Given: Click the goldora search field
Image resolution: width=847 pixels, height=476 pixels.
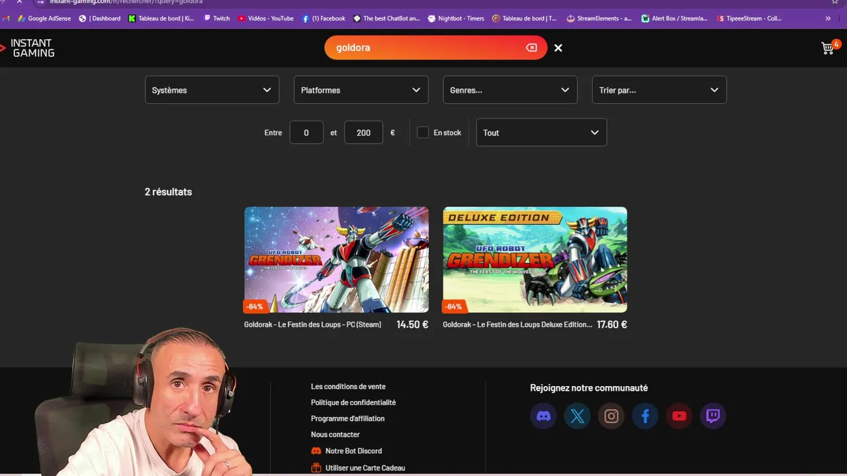Looking at the screenshot, I should tap(435, 48).
